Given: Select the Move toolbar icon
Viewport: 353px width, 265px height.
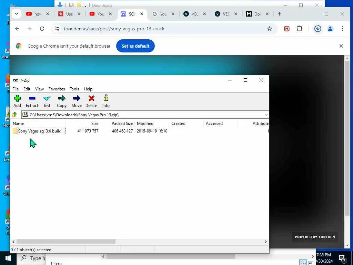Looking at the screenshot, I should click(77, 101).
